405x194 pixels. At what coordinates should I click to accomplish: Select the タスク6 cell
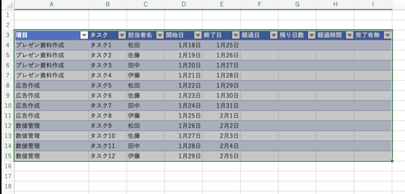108,96
